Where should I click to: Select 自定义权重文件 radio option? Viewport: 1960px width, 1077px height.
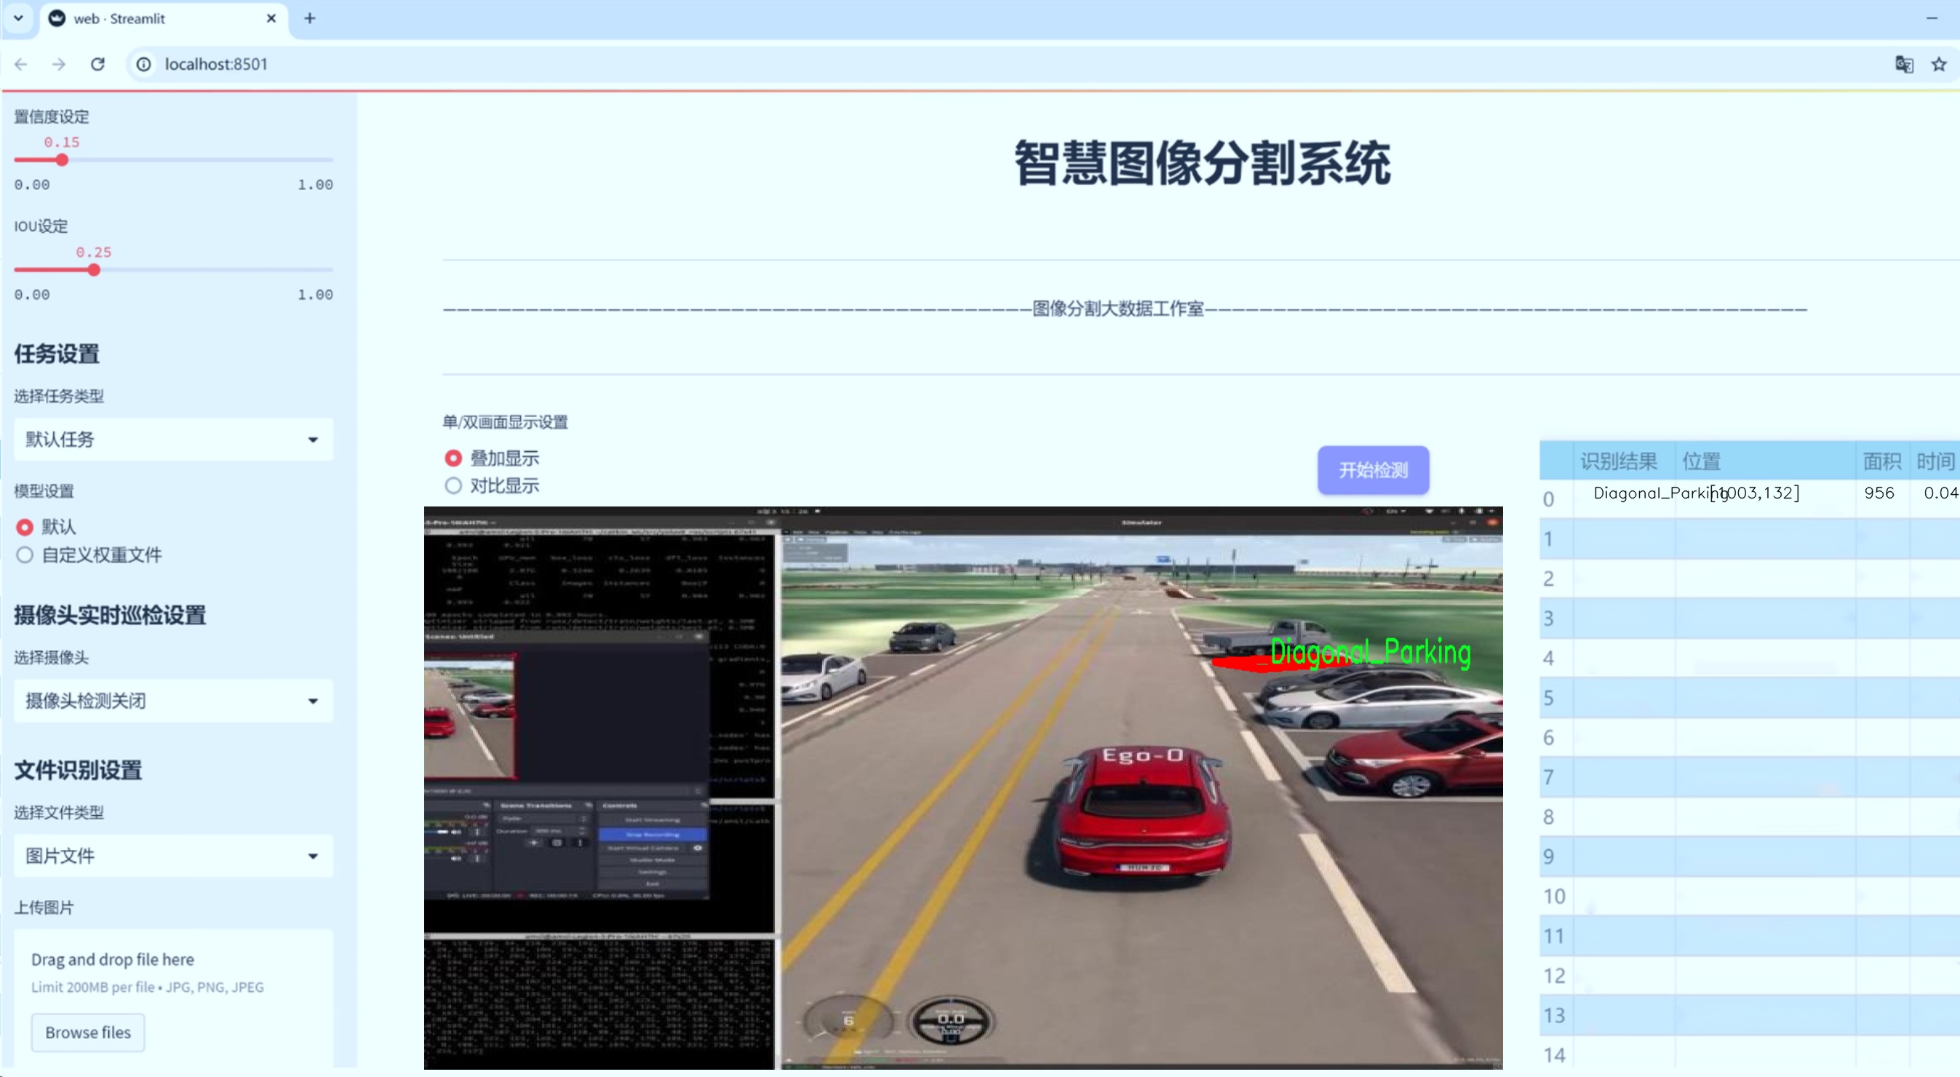pos(24,555)
